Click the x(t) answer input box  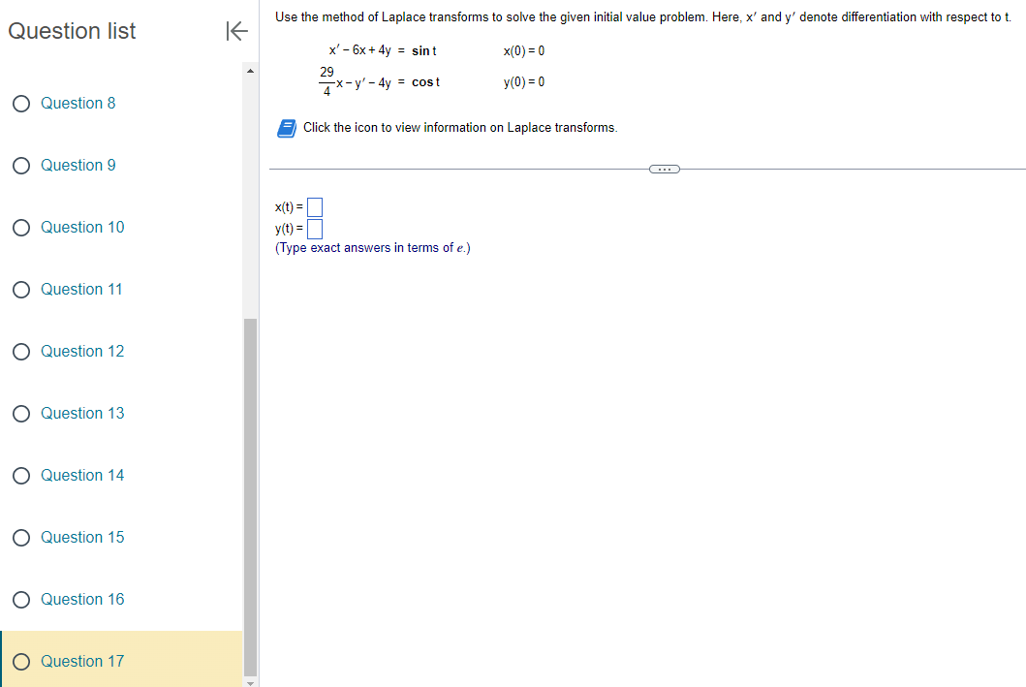314,206
